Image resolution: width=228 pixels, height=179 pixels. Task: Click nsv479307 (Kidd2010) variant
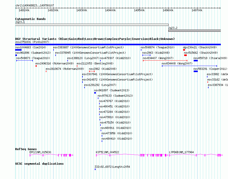point(115,58)
